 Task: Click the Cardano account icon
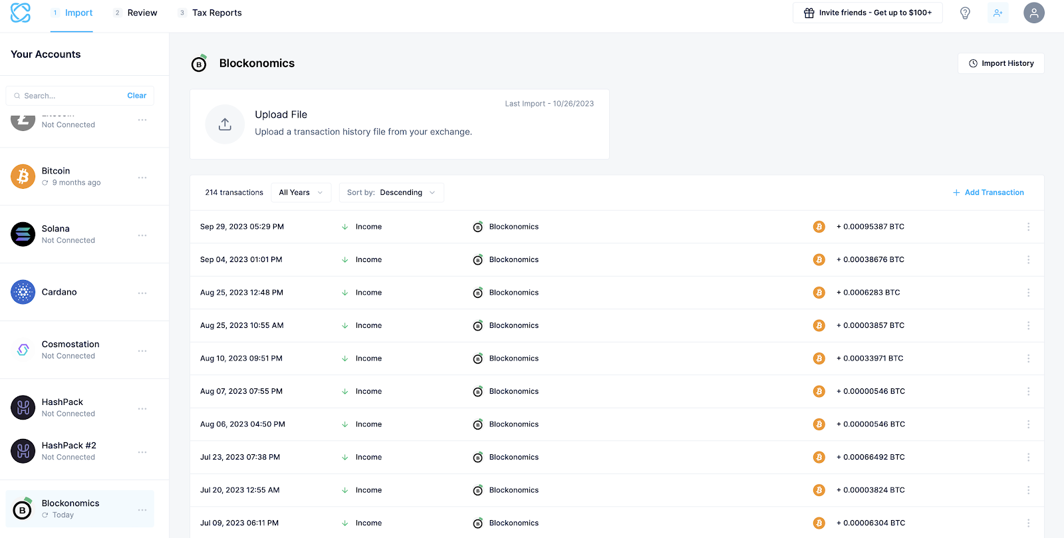click(x=23, y=292)
